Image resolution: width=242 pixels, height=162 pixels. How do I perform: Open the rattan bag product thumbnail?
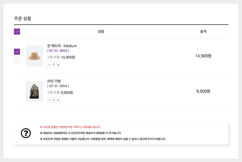[x=34, y=91]
